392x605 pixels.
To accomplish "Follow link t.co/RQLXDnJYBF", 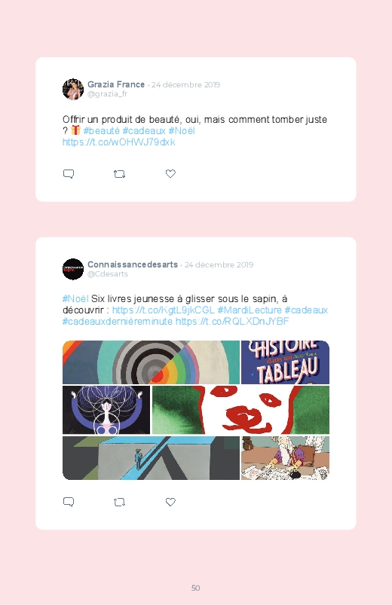I will click(x=232, y=322).
